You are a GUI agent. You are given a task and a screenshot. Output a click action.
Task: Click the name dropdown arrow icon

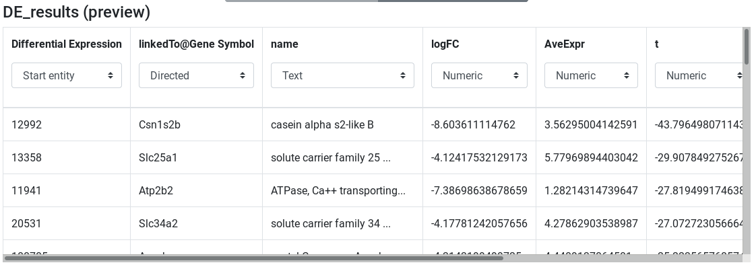[402, 75]
